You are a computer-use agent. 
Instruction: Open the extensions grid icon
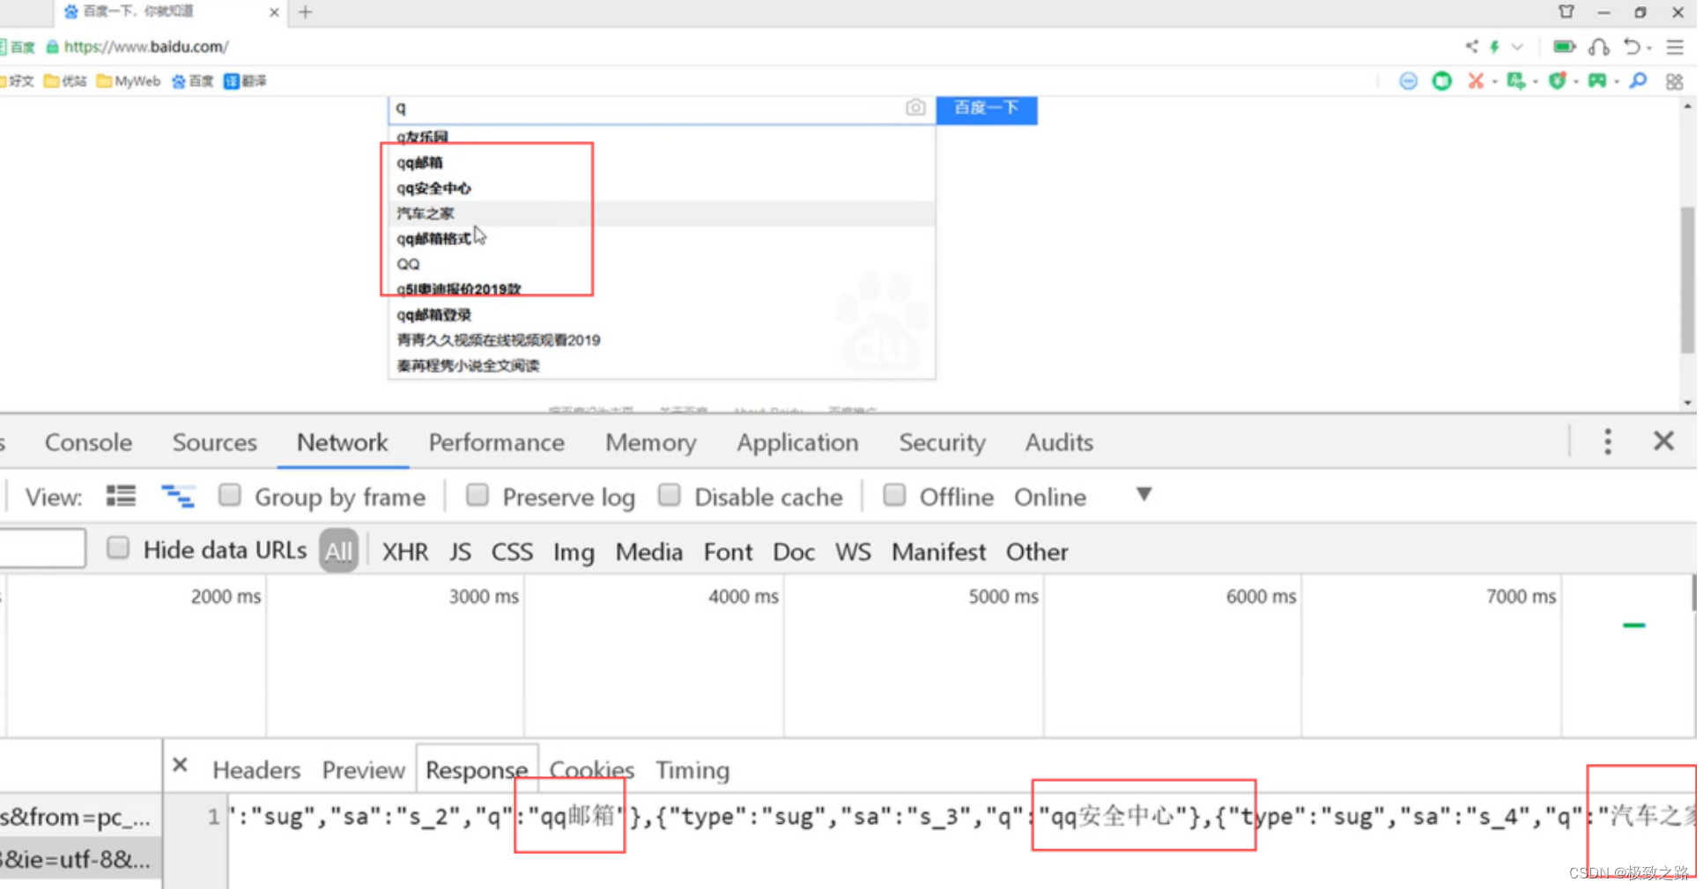(1674, 81)
